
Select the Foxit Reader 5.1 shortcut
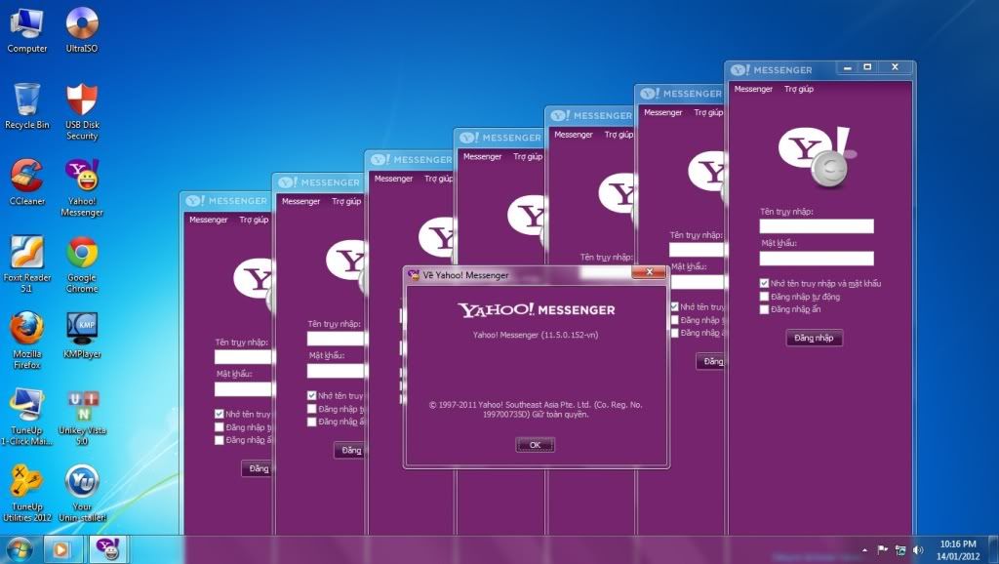26,264
